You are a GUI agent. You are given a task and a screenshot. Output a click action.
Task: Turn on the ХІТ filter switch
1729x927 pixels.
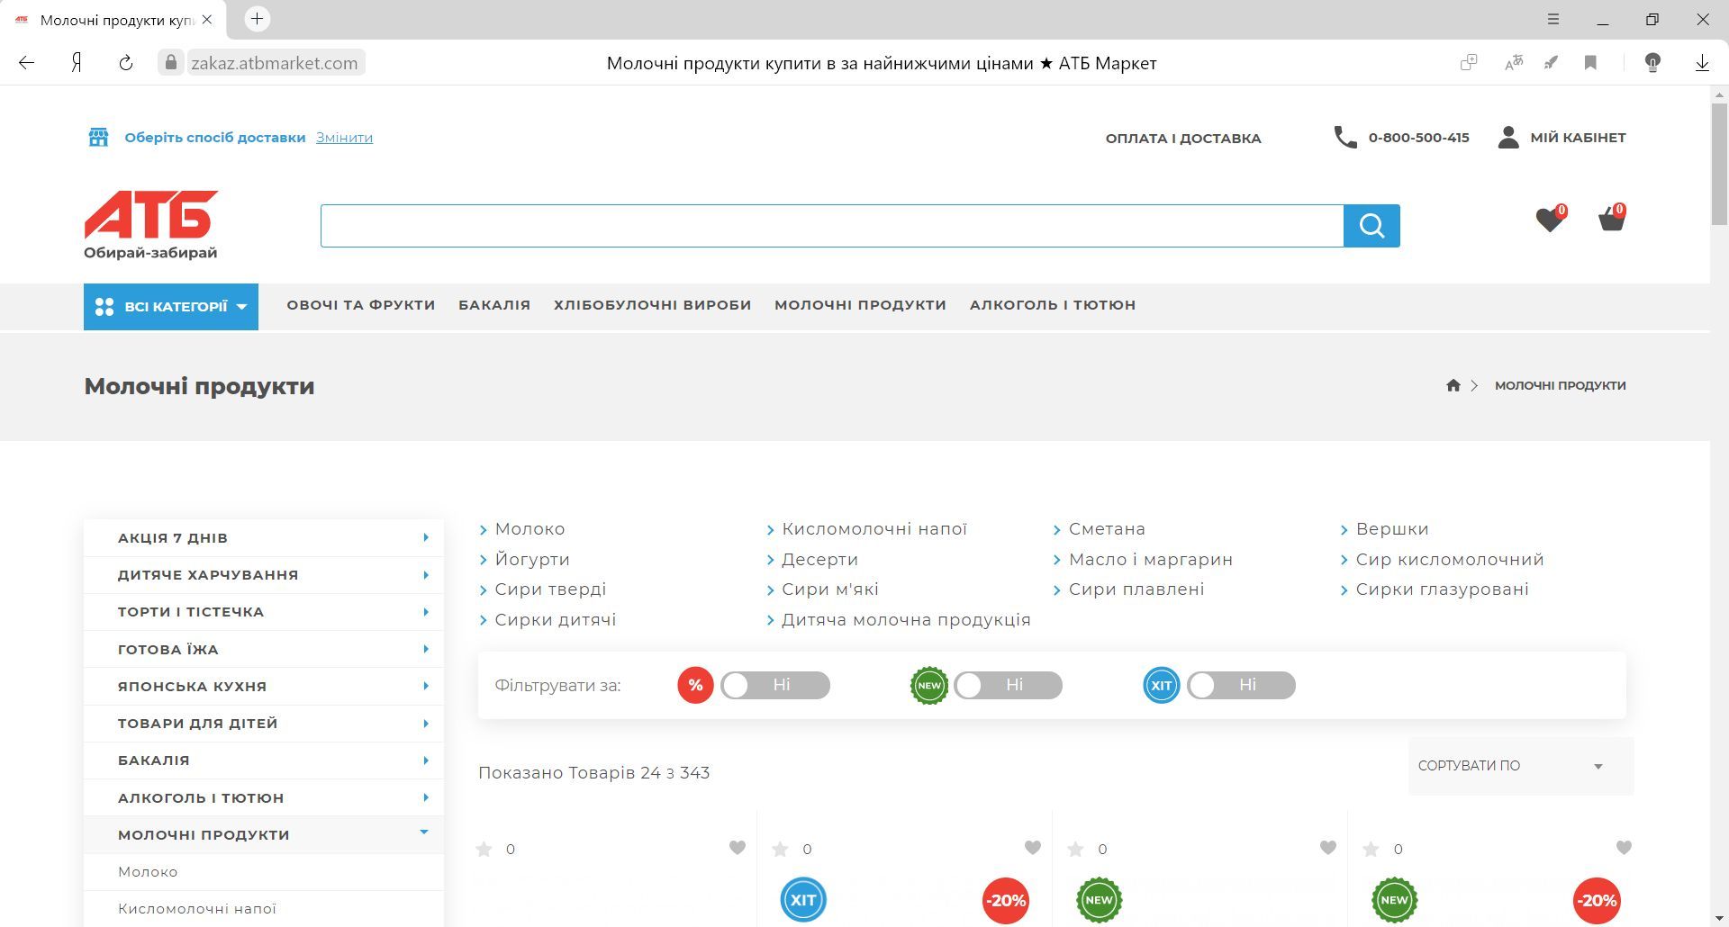[x=1240, y=685]
